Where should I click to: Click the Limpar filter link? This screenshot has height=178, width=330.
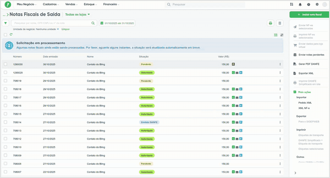coord(66,29)
